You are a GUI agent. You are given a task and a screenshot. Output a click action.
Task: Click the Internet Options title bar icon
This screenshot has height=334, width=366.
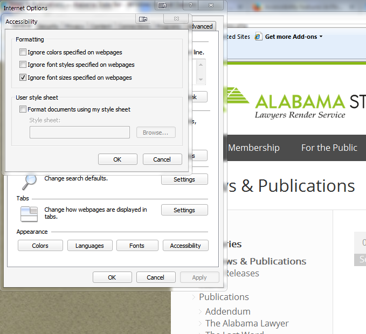tap(162, 5)
